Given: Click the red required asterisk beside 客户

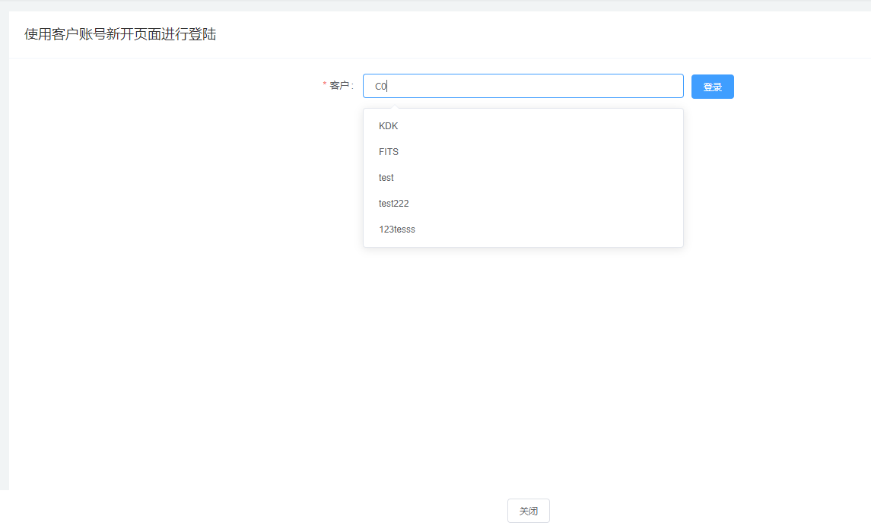Looking at the screenshot, I should (x=325, y=85).
